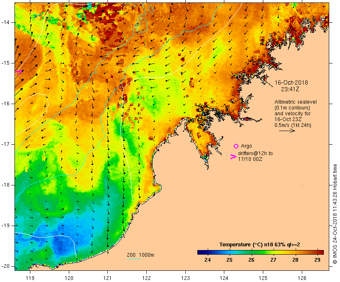Click the 'drifters@12h to' legend text
Viewport: 340px width, 282px height.
pos(255,153)
